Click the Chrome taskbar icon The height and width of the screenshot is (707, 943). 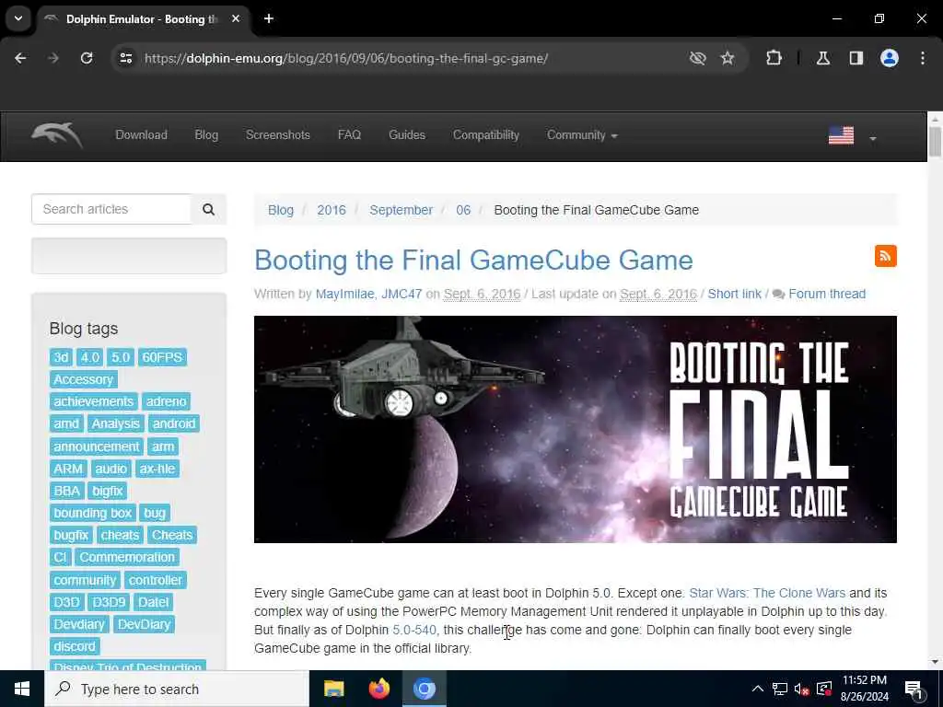coord(424,689)
